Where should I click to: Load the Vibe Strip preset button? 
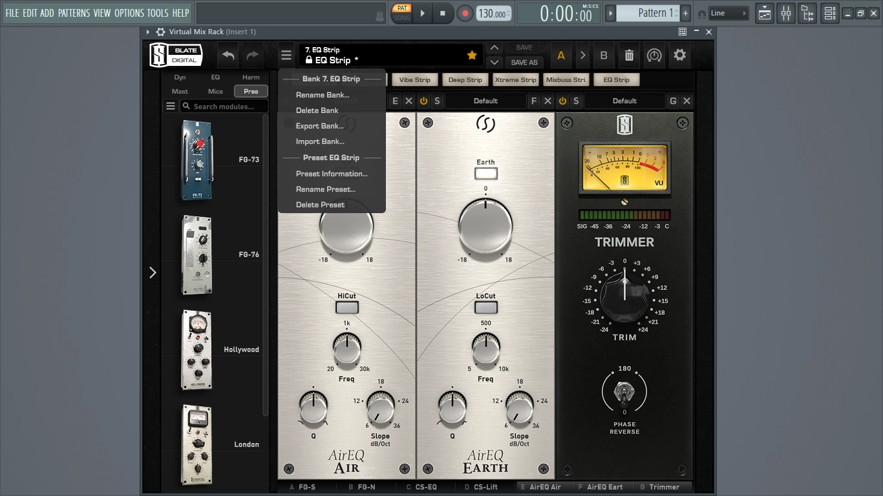(x=414, y=80)
